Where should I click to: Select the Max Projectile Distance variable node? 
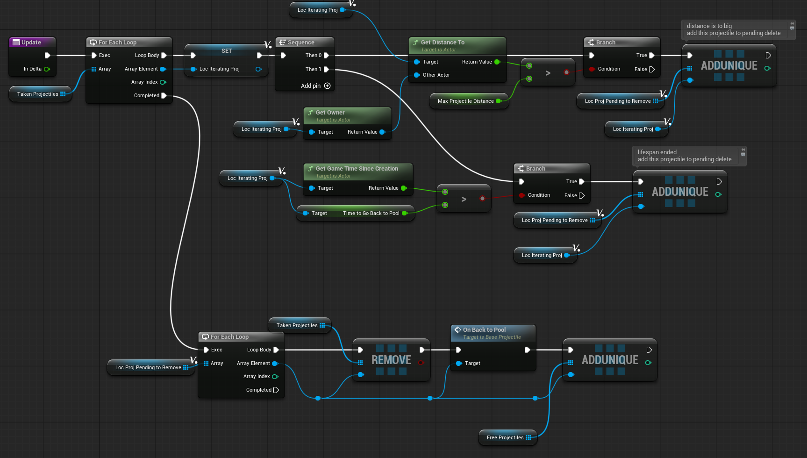(x=465, y=101)
